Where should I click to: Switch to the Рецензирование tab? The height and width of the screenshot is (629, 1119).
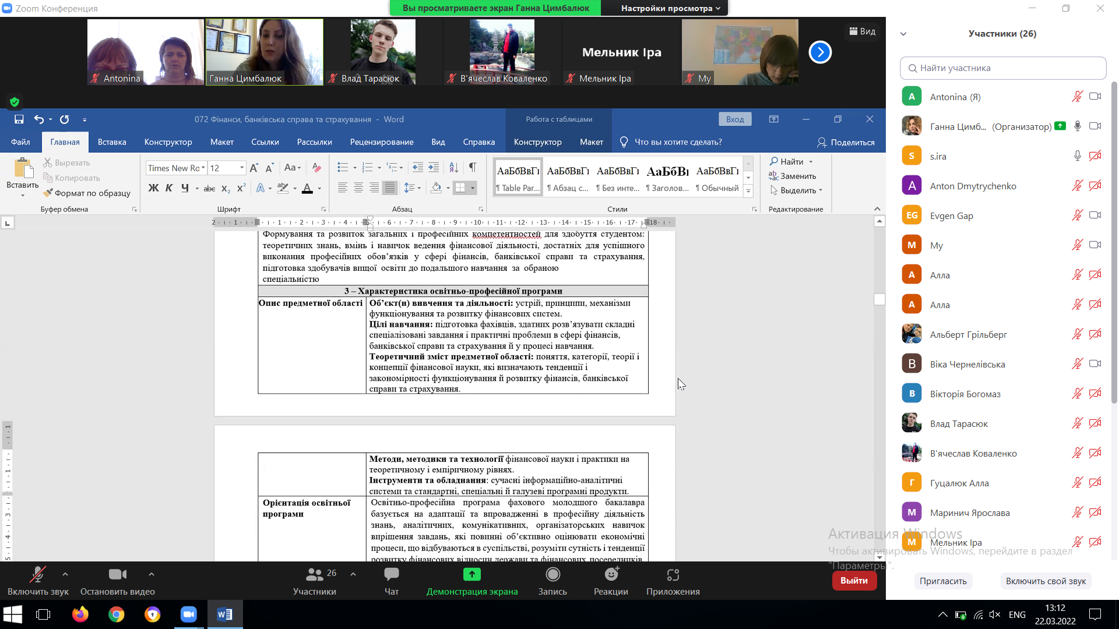click(x=381, y=142)
